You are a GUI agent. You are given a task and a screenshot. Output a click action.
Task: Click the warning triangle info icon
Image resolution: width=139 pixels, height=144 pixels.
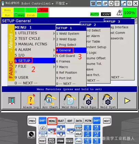click(x=119, y=12)
